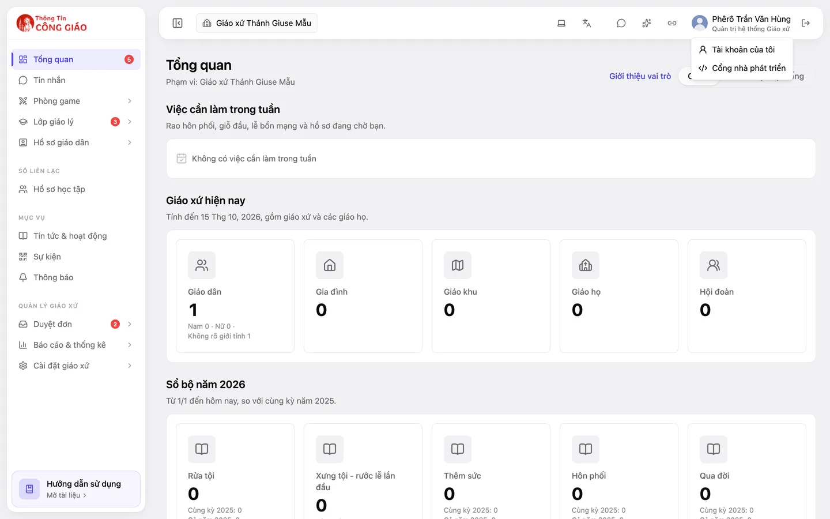Select Tổng quan in the sidebar
The width and height of the screenshot is (830, 519).
click(x=76, y=59)
